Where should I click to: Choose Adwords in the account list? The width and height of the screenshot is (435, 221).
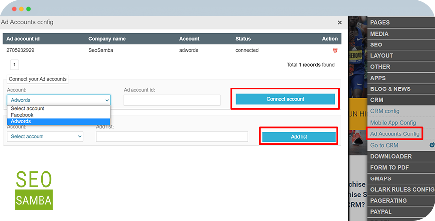pyautogui.click(x=58, y=121)
